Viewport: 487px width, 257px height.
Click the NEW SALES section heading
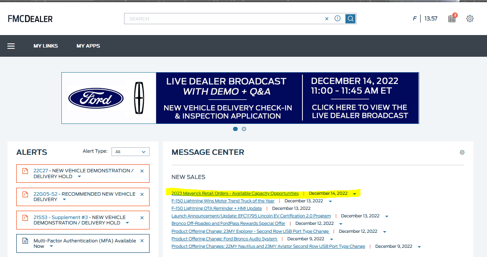pos(188,177)
